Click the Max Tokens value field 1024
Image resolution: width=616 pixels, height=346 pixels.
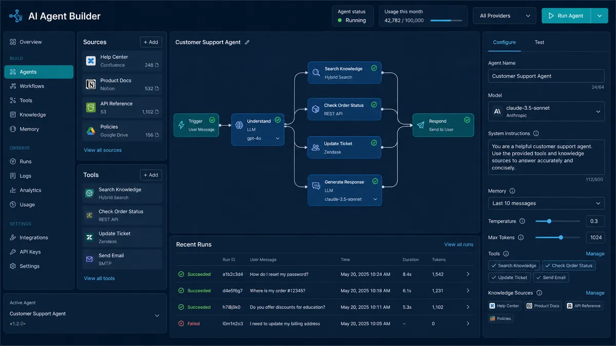[595, 237]
